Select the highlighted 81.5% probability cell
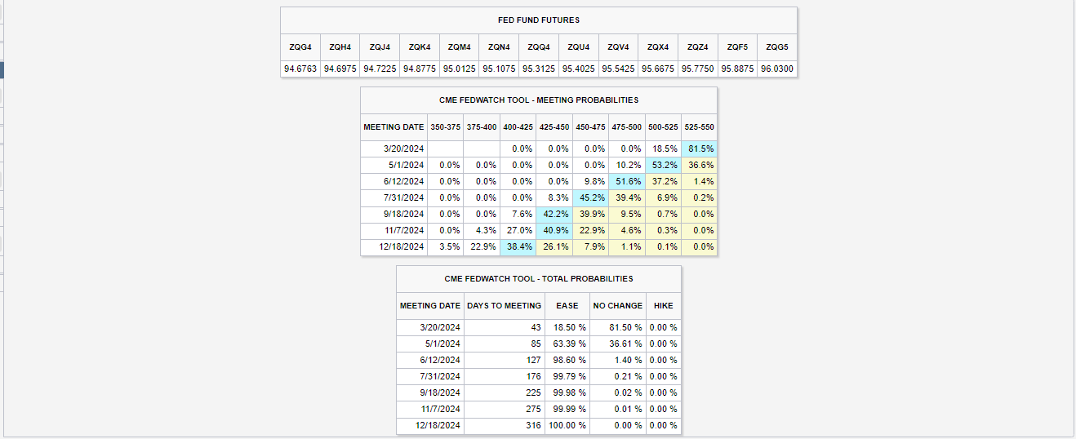 coord(699,149)
